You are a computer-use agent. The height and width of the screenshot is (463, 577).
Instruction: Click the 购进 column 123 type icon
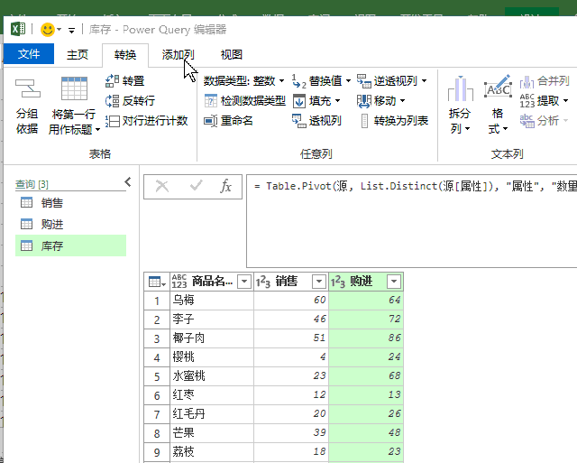tap(338, 282)
